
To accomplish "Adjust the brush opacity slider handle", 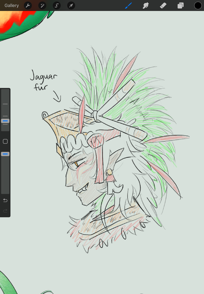I will click(x=5, y=154).
